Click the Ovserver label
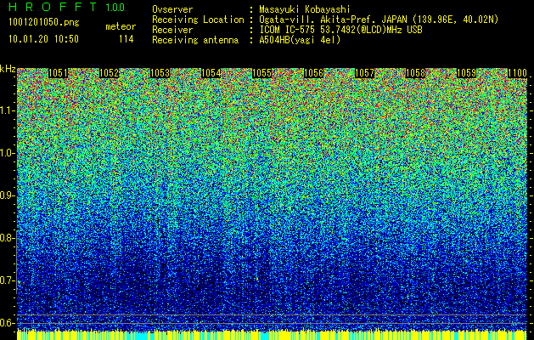The height and width of the screenshot is (340, 534). coord(172,9)
